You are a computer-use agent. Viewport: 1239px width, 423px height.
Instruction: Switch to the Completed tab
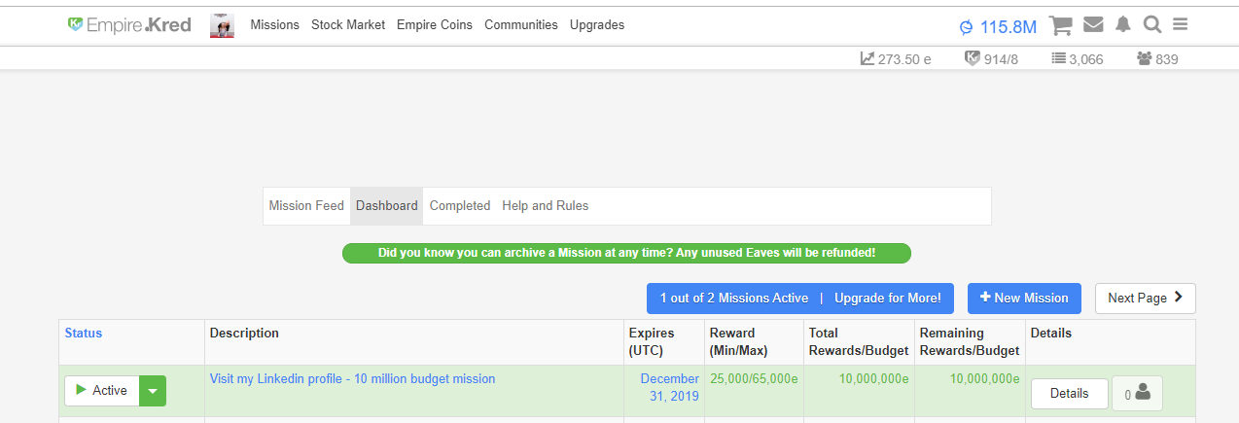click(x=460, y=206)
